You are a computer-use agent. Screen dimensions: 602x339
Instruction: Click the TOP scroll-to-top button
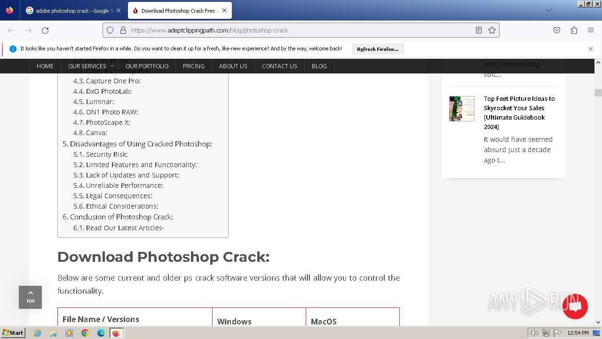click(x=30, y=297)
